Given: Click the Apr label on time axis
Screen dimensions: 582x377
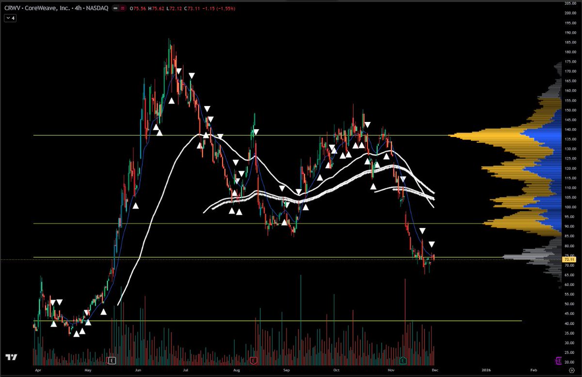Looking at the screenshot, I should [x=37, y=370].
